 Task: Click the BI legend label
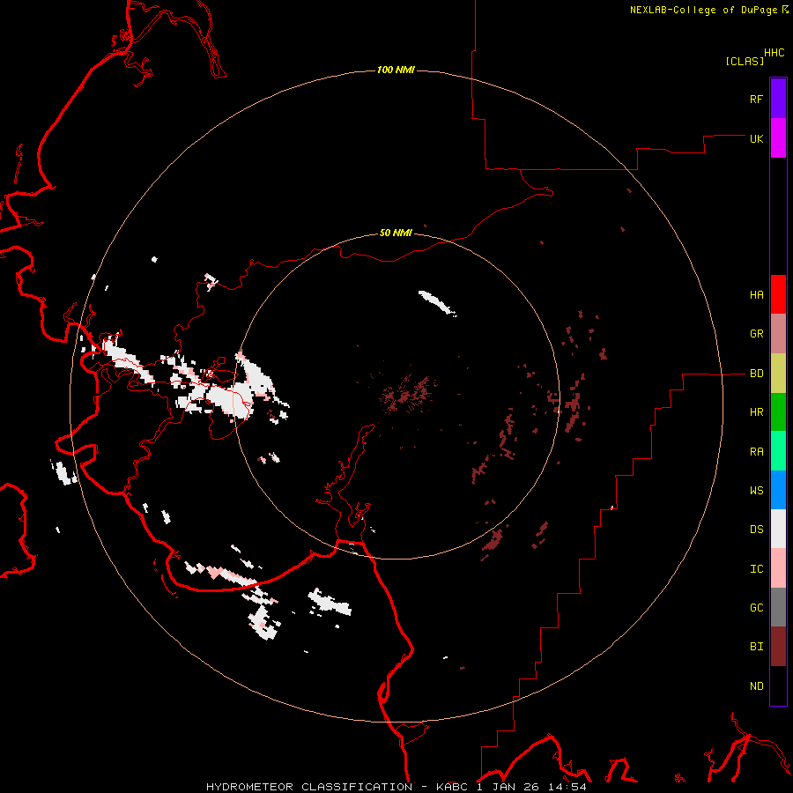pyautogui.click(x=757, y=647)
